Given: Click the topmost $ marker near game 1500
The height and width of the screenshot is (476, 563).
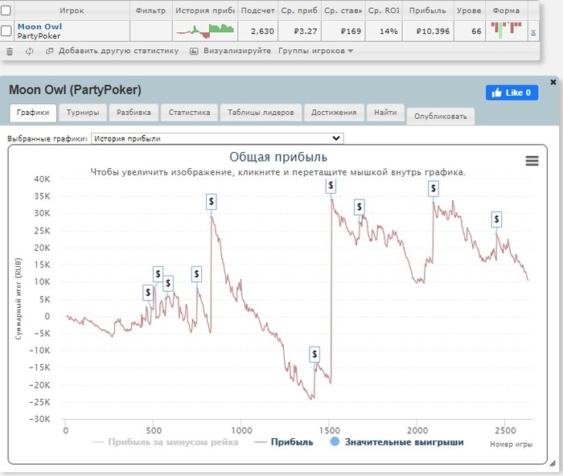Looking at the screenshot, I should coord(331,186).
